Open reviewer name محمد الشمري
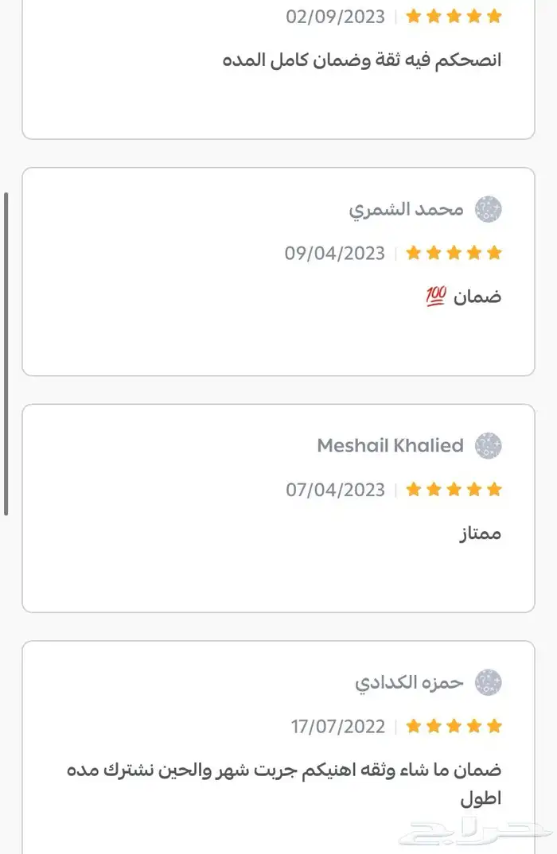The height and width of the screenshot is (854, 557). tap(406, 210)
